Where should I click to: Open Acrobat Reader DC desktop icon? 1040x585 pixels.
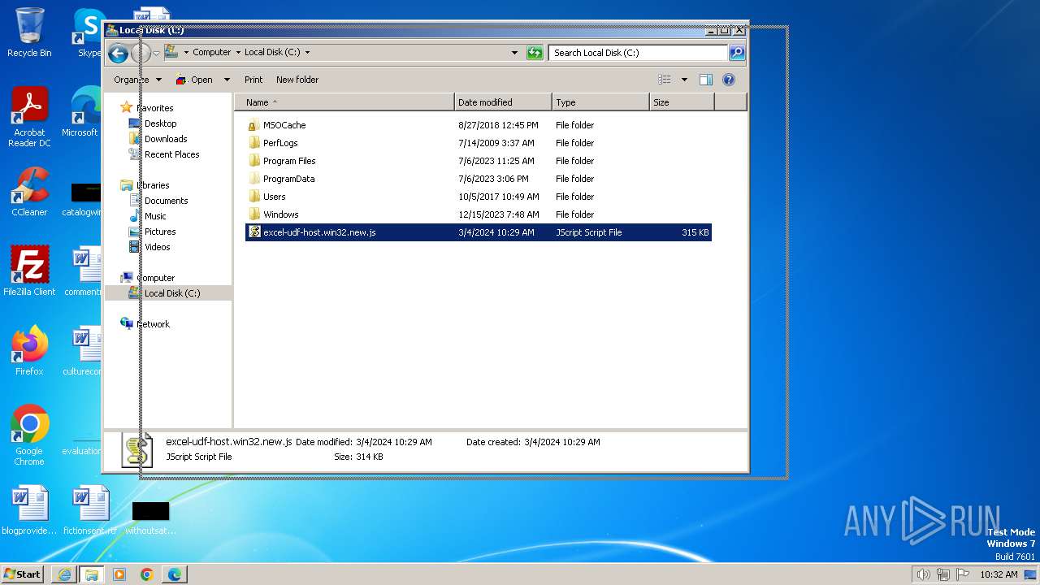29,117
